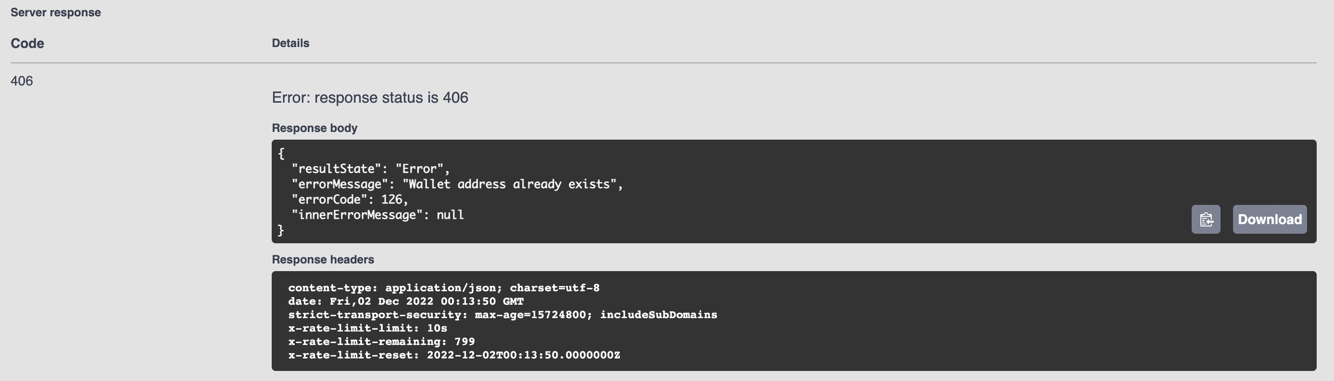Click the date response header line
This screenshot has width=1334, height=381.
[x=405, y=301]
